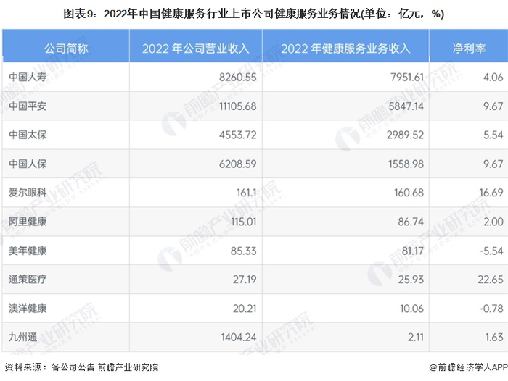Viewport: 508px width, 381px height.
Task: Click net margin value 2.00
Action: coord(493,222)
